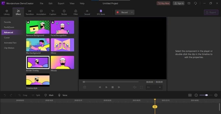Image resolution: width=221 pixels, height=114 pixels.
Task: Select the Animated Text category
Action: 10,43
